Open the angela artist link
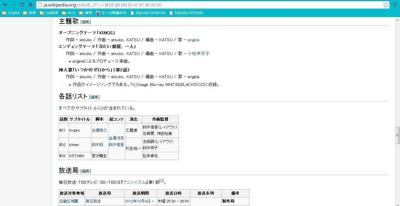 coord(193,40)
